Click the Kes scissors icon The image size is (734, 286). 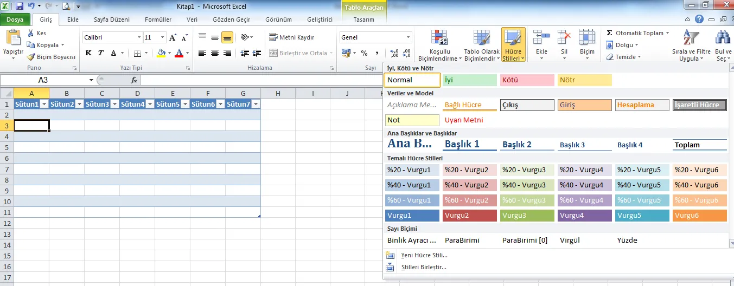pyautogui.click(x=31, y=34)
